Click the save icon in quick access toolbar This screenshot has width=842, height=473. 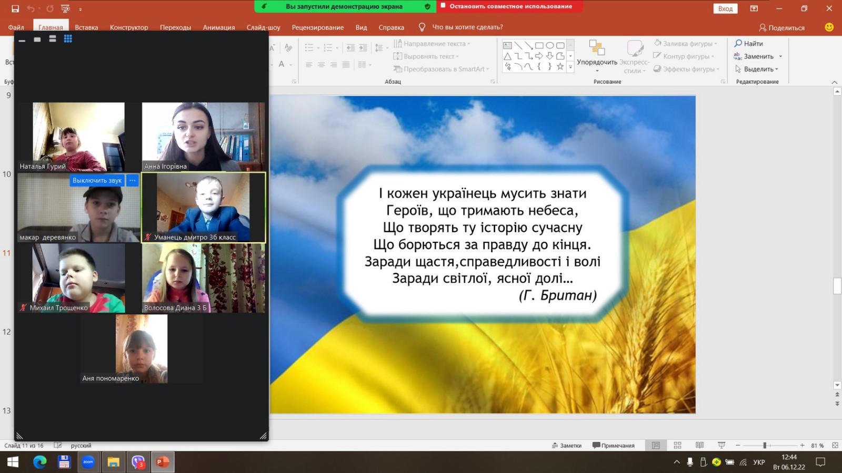coord(15,8)
